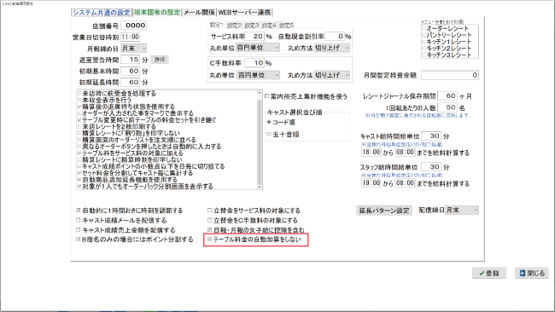
Task: Click the 営業日切替時刻 time field
Action: click(131, 37)
